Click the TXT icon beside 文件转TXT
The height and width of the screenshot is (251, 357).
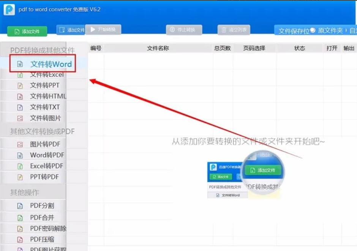pyautogui.click(x=20, y=107)
